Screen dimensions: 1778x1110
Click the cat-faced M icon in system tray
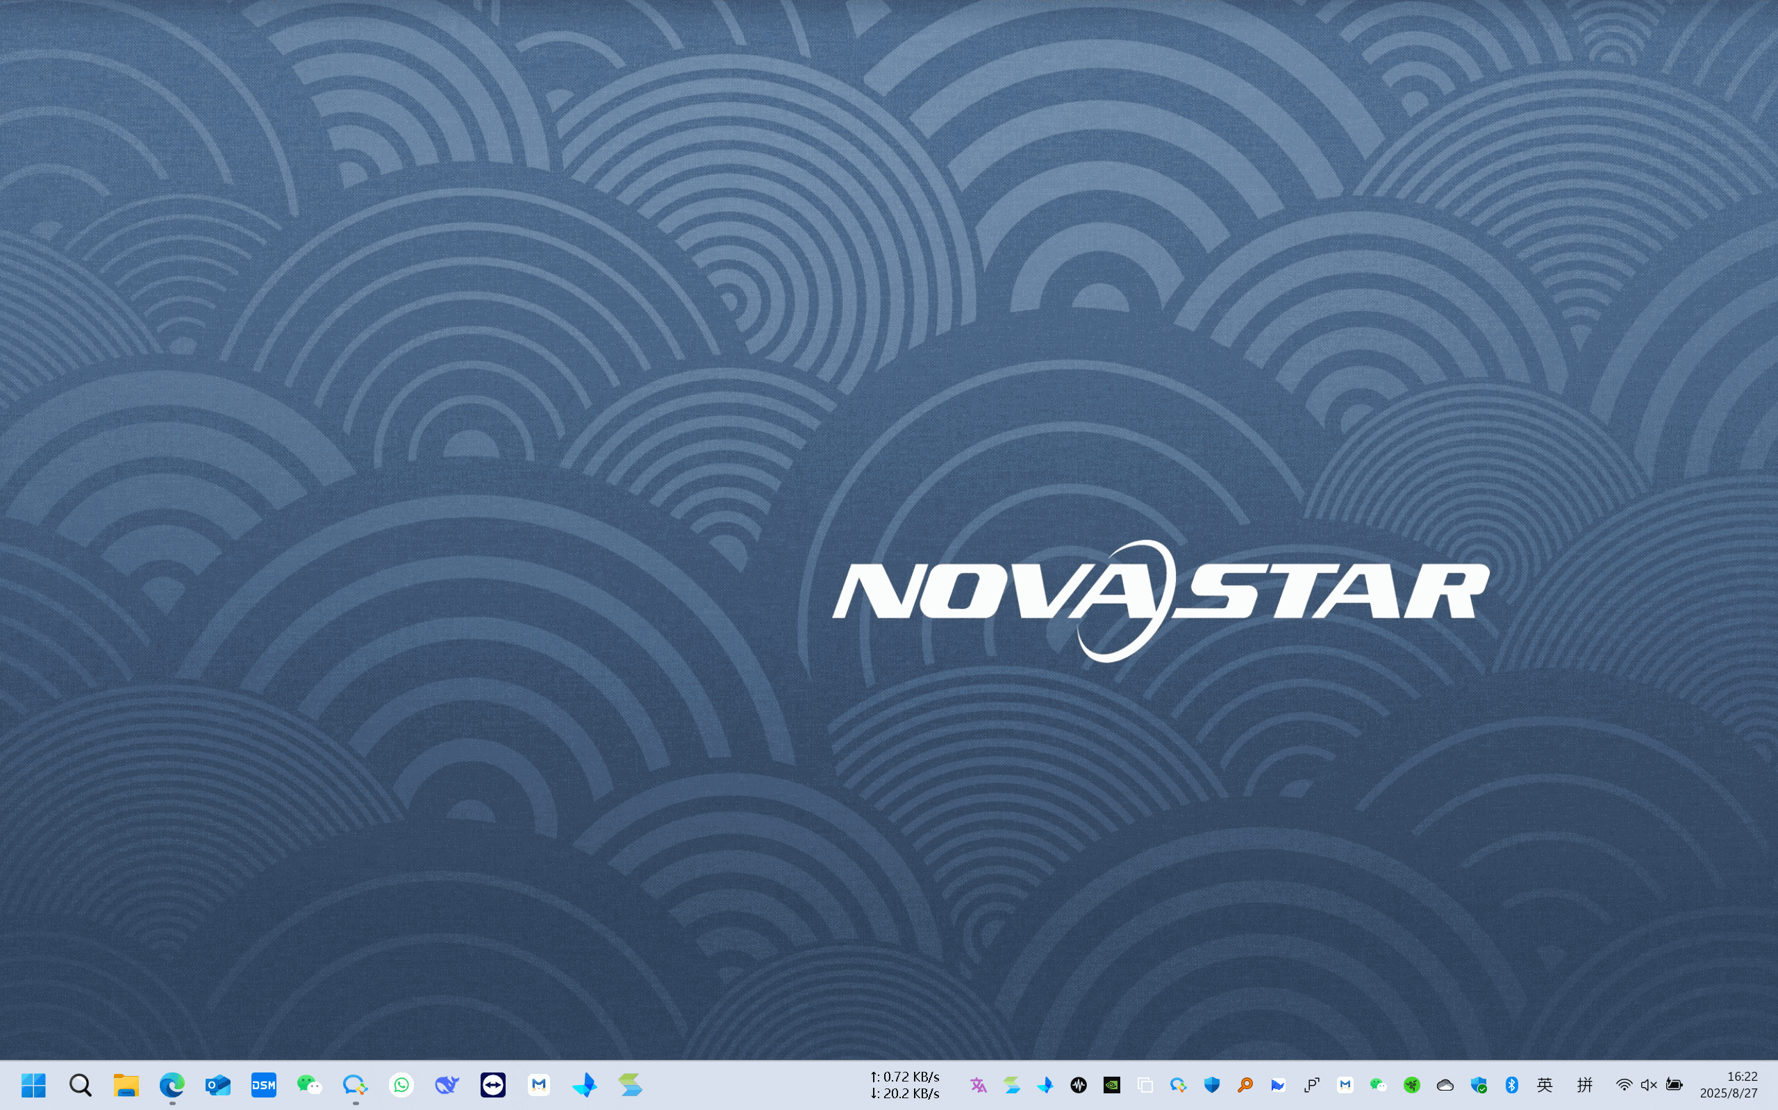(1345, 1085)
